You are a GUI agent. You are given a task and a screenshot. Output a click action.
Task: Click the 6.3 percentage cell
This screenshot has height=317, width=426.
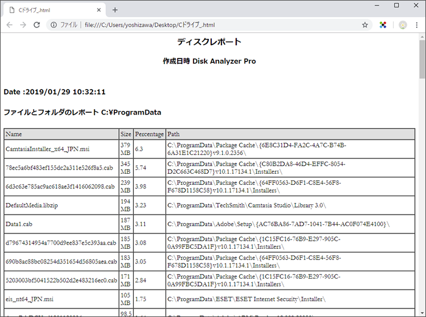(x=150, y=149)
